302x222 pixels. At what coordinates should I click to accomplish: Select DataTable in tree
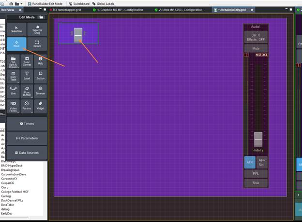click(x=7, y=205)
